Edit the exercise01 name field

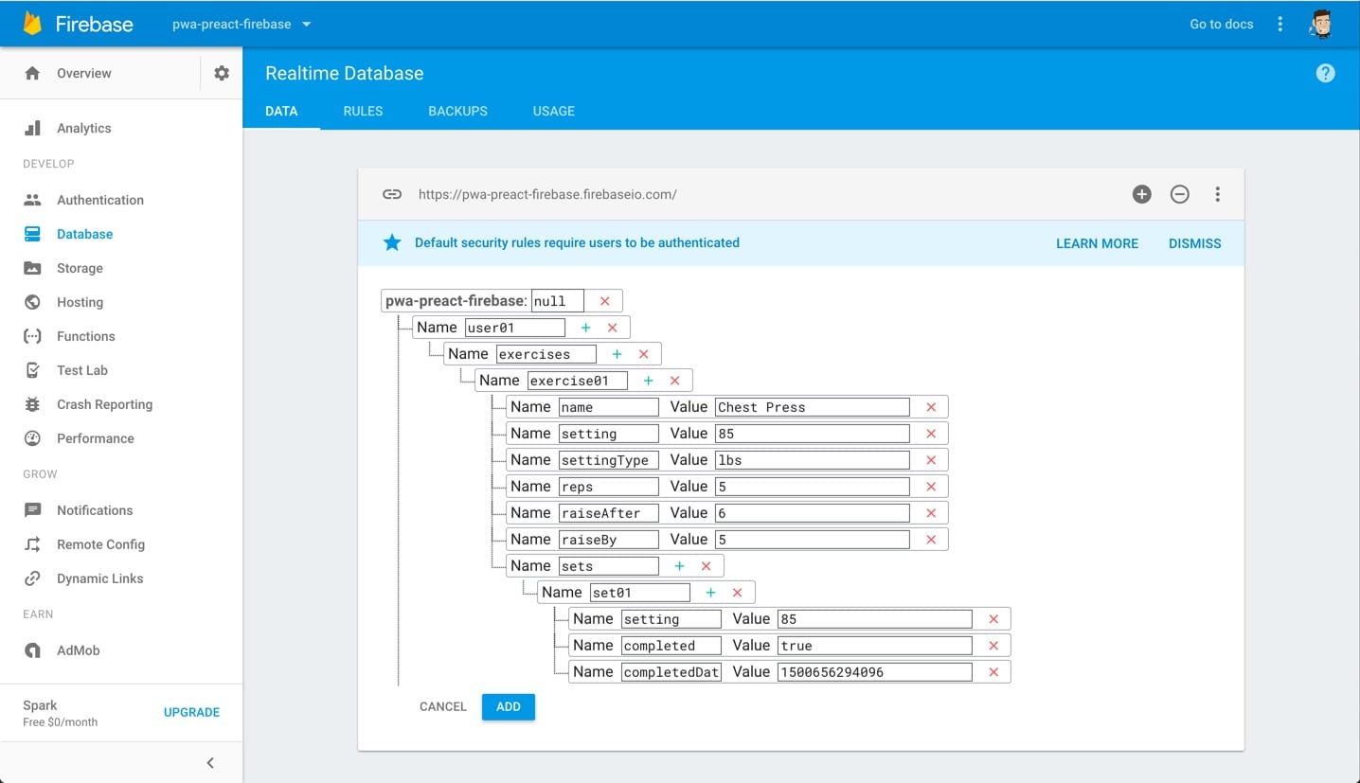pos(577,381)
